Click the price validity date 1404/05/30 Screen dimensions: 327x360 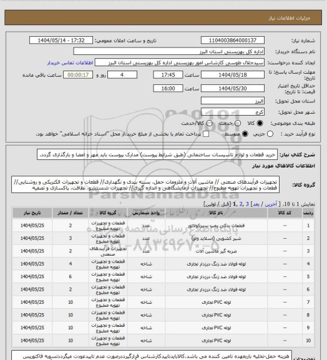233,88
